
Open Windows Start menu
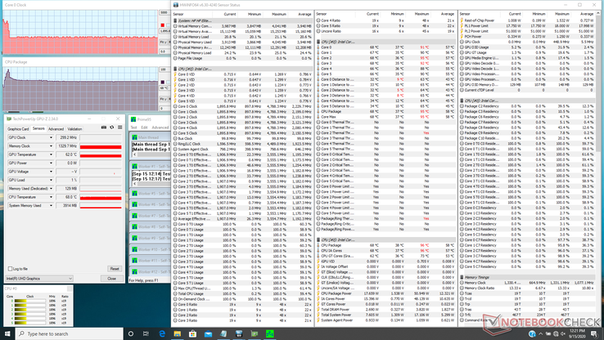tap(7, 333)
